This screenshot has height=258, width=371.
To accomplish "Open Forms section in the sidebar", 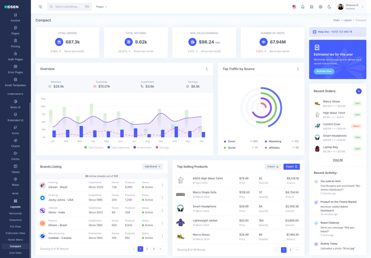I will pos(15,156).
